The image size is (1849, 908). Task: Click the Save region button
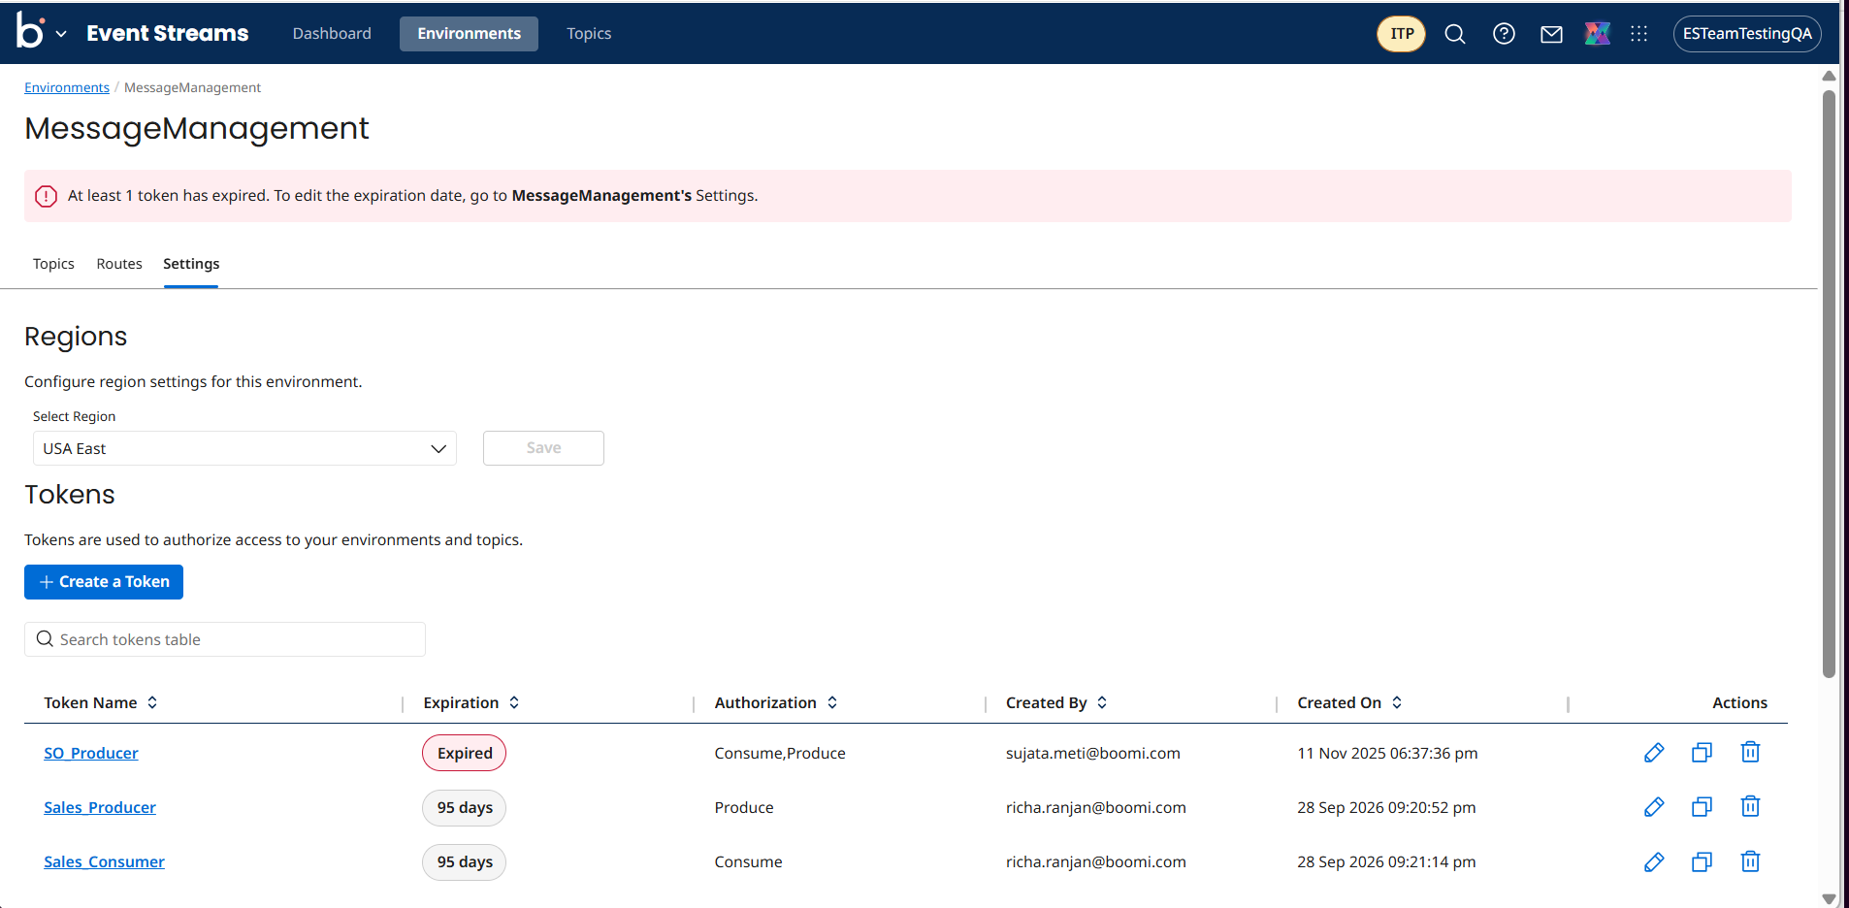543,448
